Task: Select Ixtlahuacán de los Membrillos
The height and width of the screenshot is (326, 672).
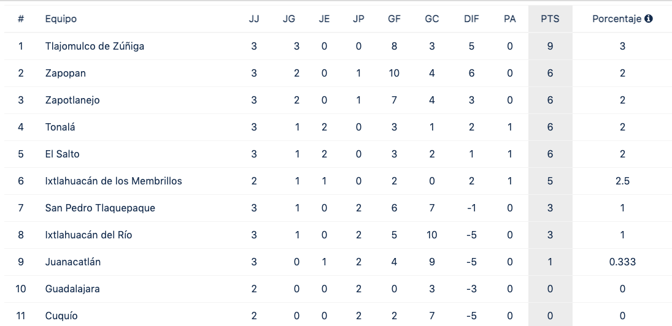Action: [x=114, y=181]
